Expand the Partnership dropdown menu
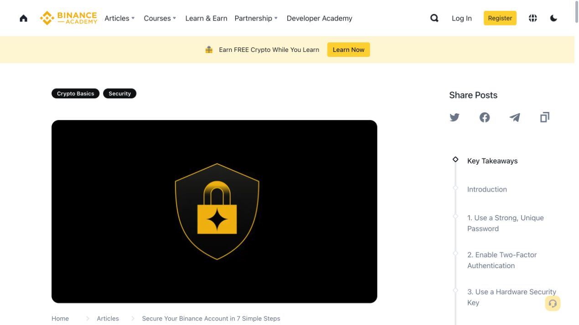 [x=256, y=18]
